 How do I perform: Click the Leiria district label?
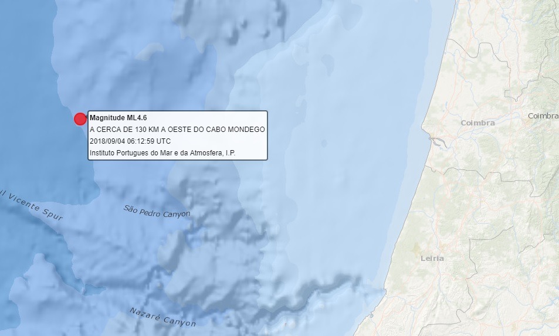coord(432,258)
